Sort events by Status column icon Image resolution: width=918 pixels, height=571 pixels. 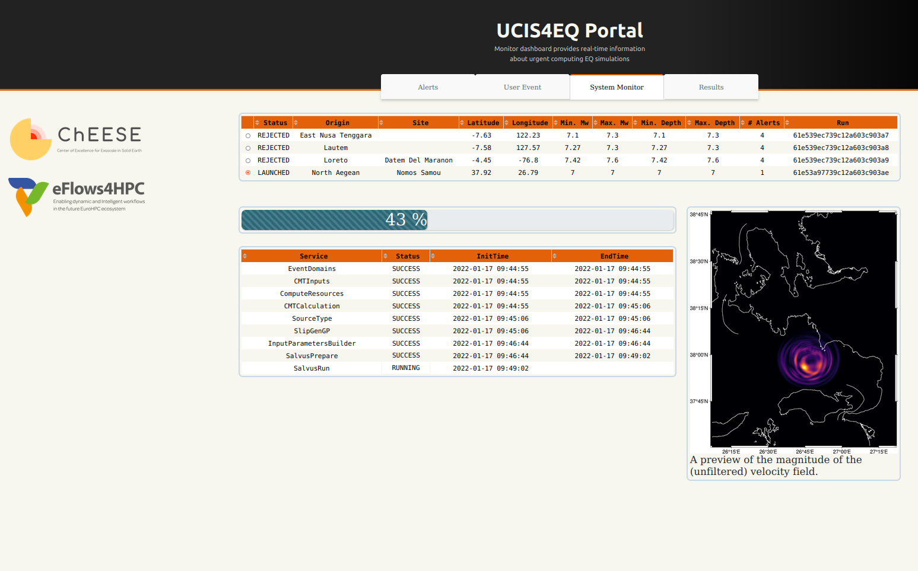pyautogui.click(x=257, y=123)
